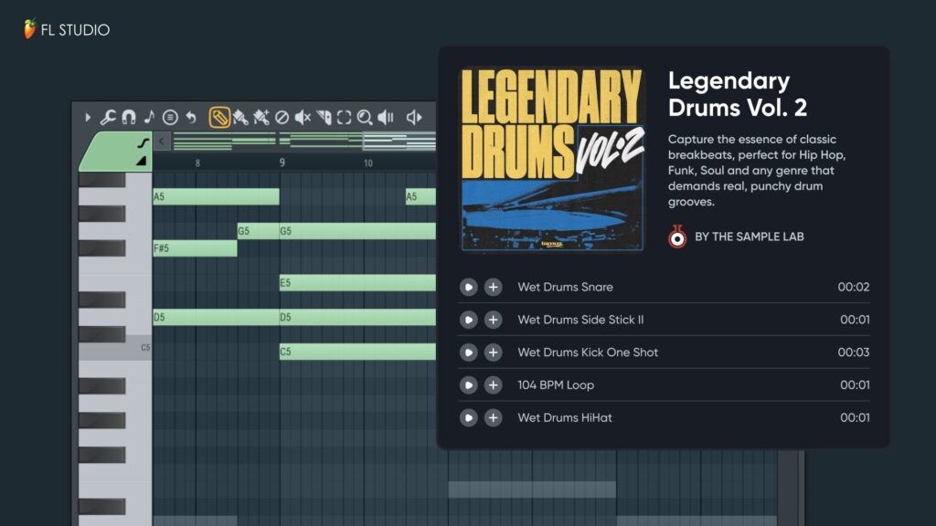Select the D5 note starting at bar 9

[357, 317]
